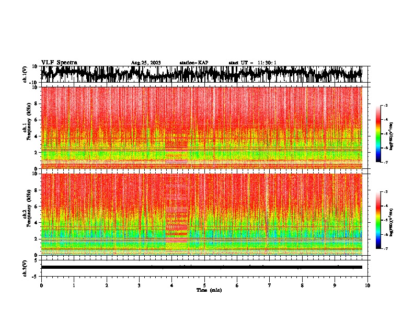
Task: Click time axis tick label "6"
Action: (x=237, y=285)
